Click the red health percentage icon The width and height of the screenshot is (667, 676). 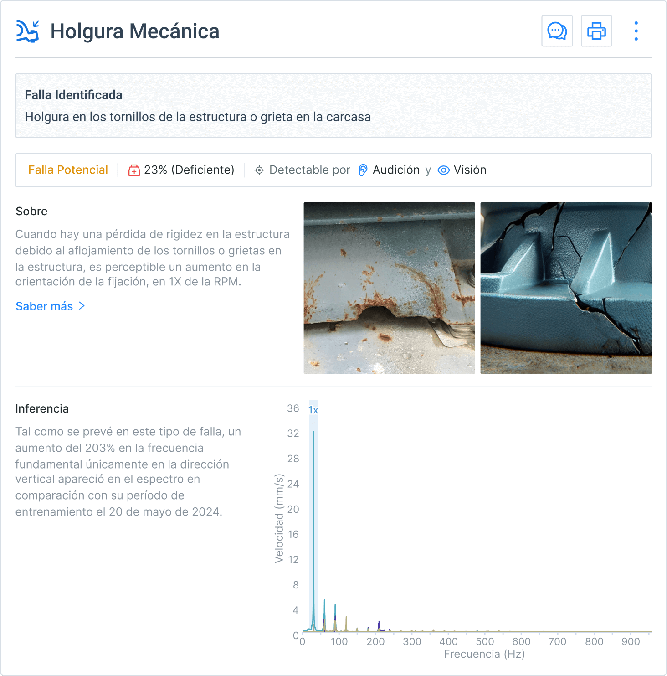[x=134, y=170]
